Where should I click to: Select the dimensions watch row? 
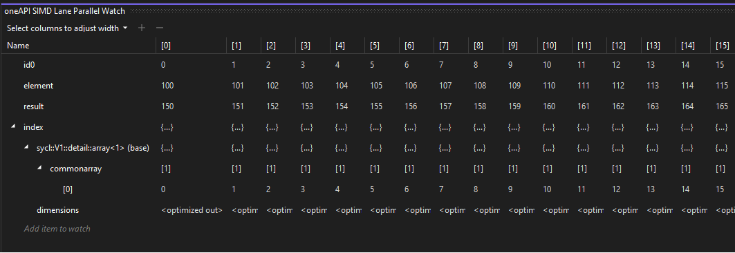(368, 210)
